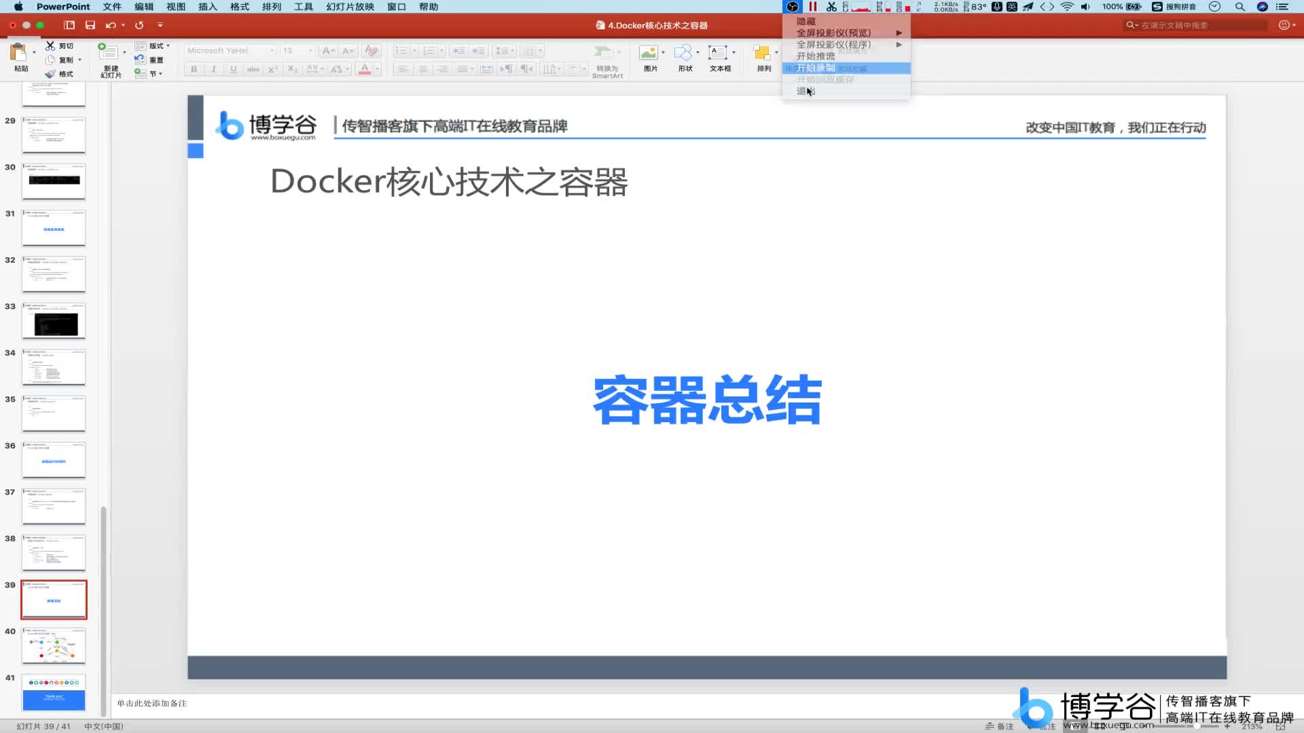This screenshot has height=733, width=1304.
Task: Click the OBS icon in the menu bar
Action: point(792,7)
